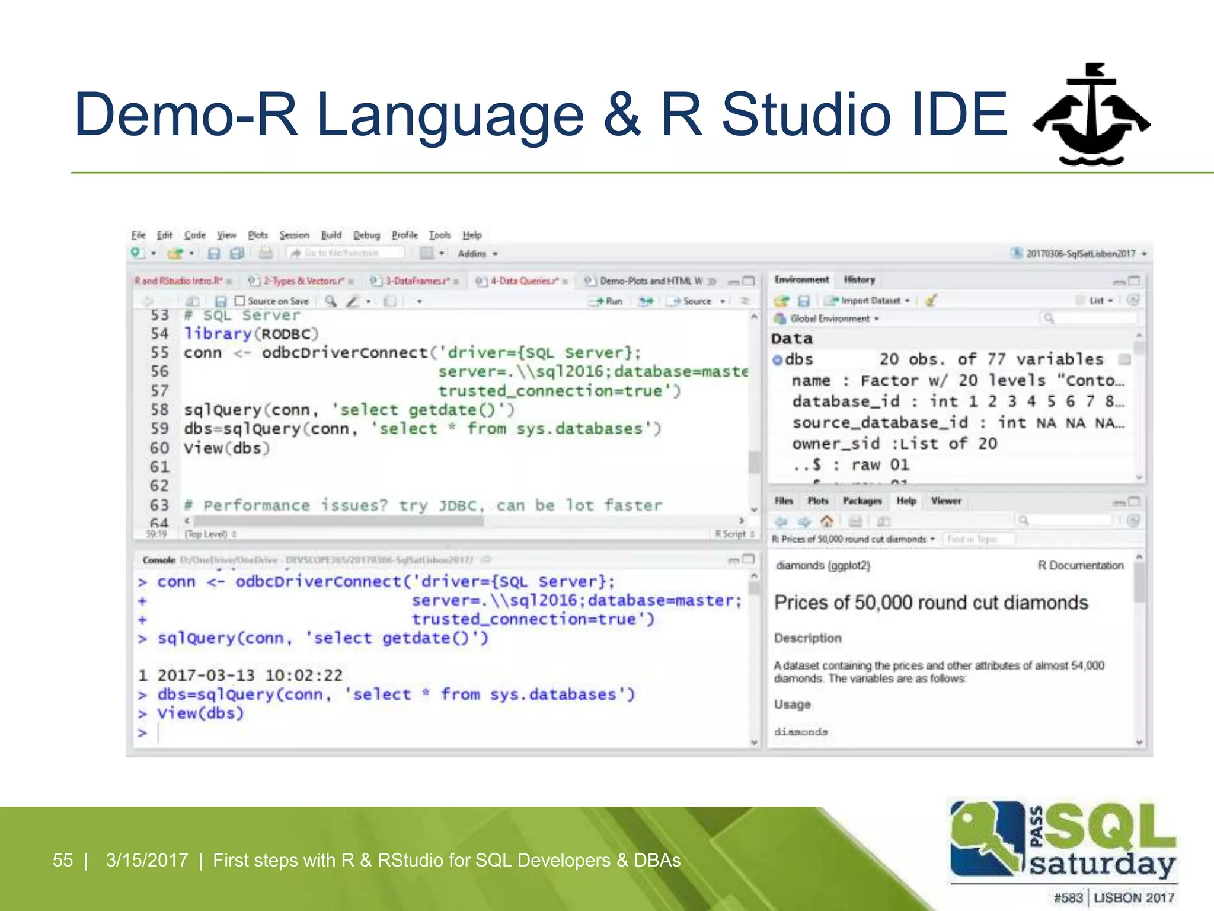Refresh the help topic icon
Screen dimensions: 1214x911
click(x=1133, y=521)
